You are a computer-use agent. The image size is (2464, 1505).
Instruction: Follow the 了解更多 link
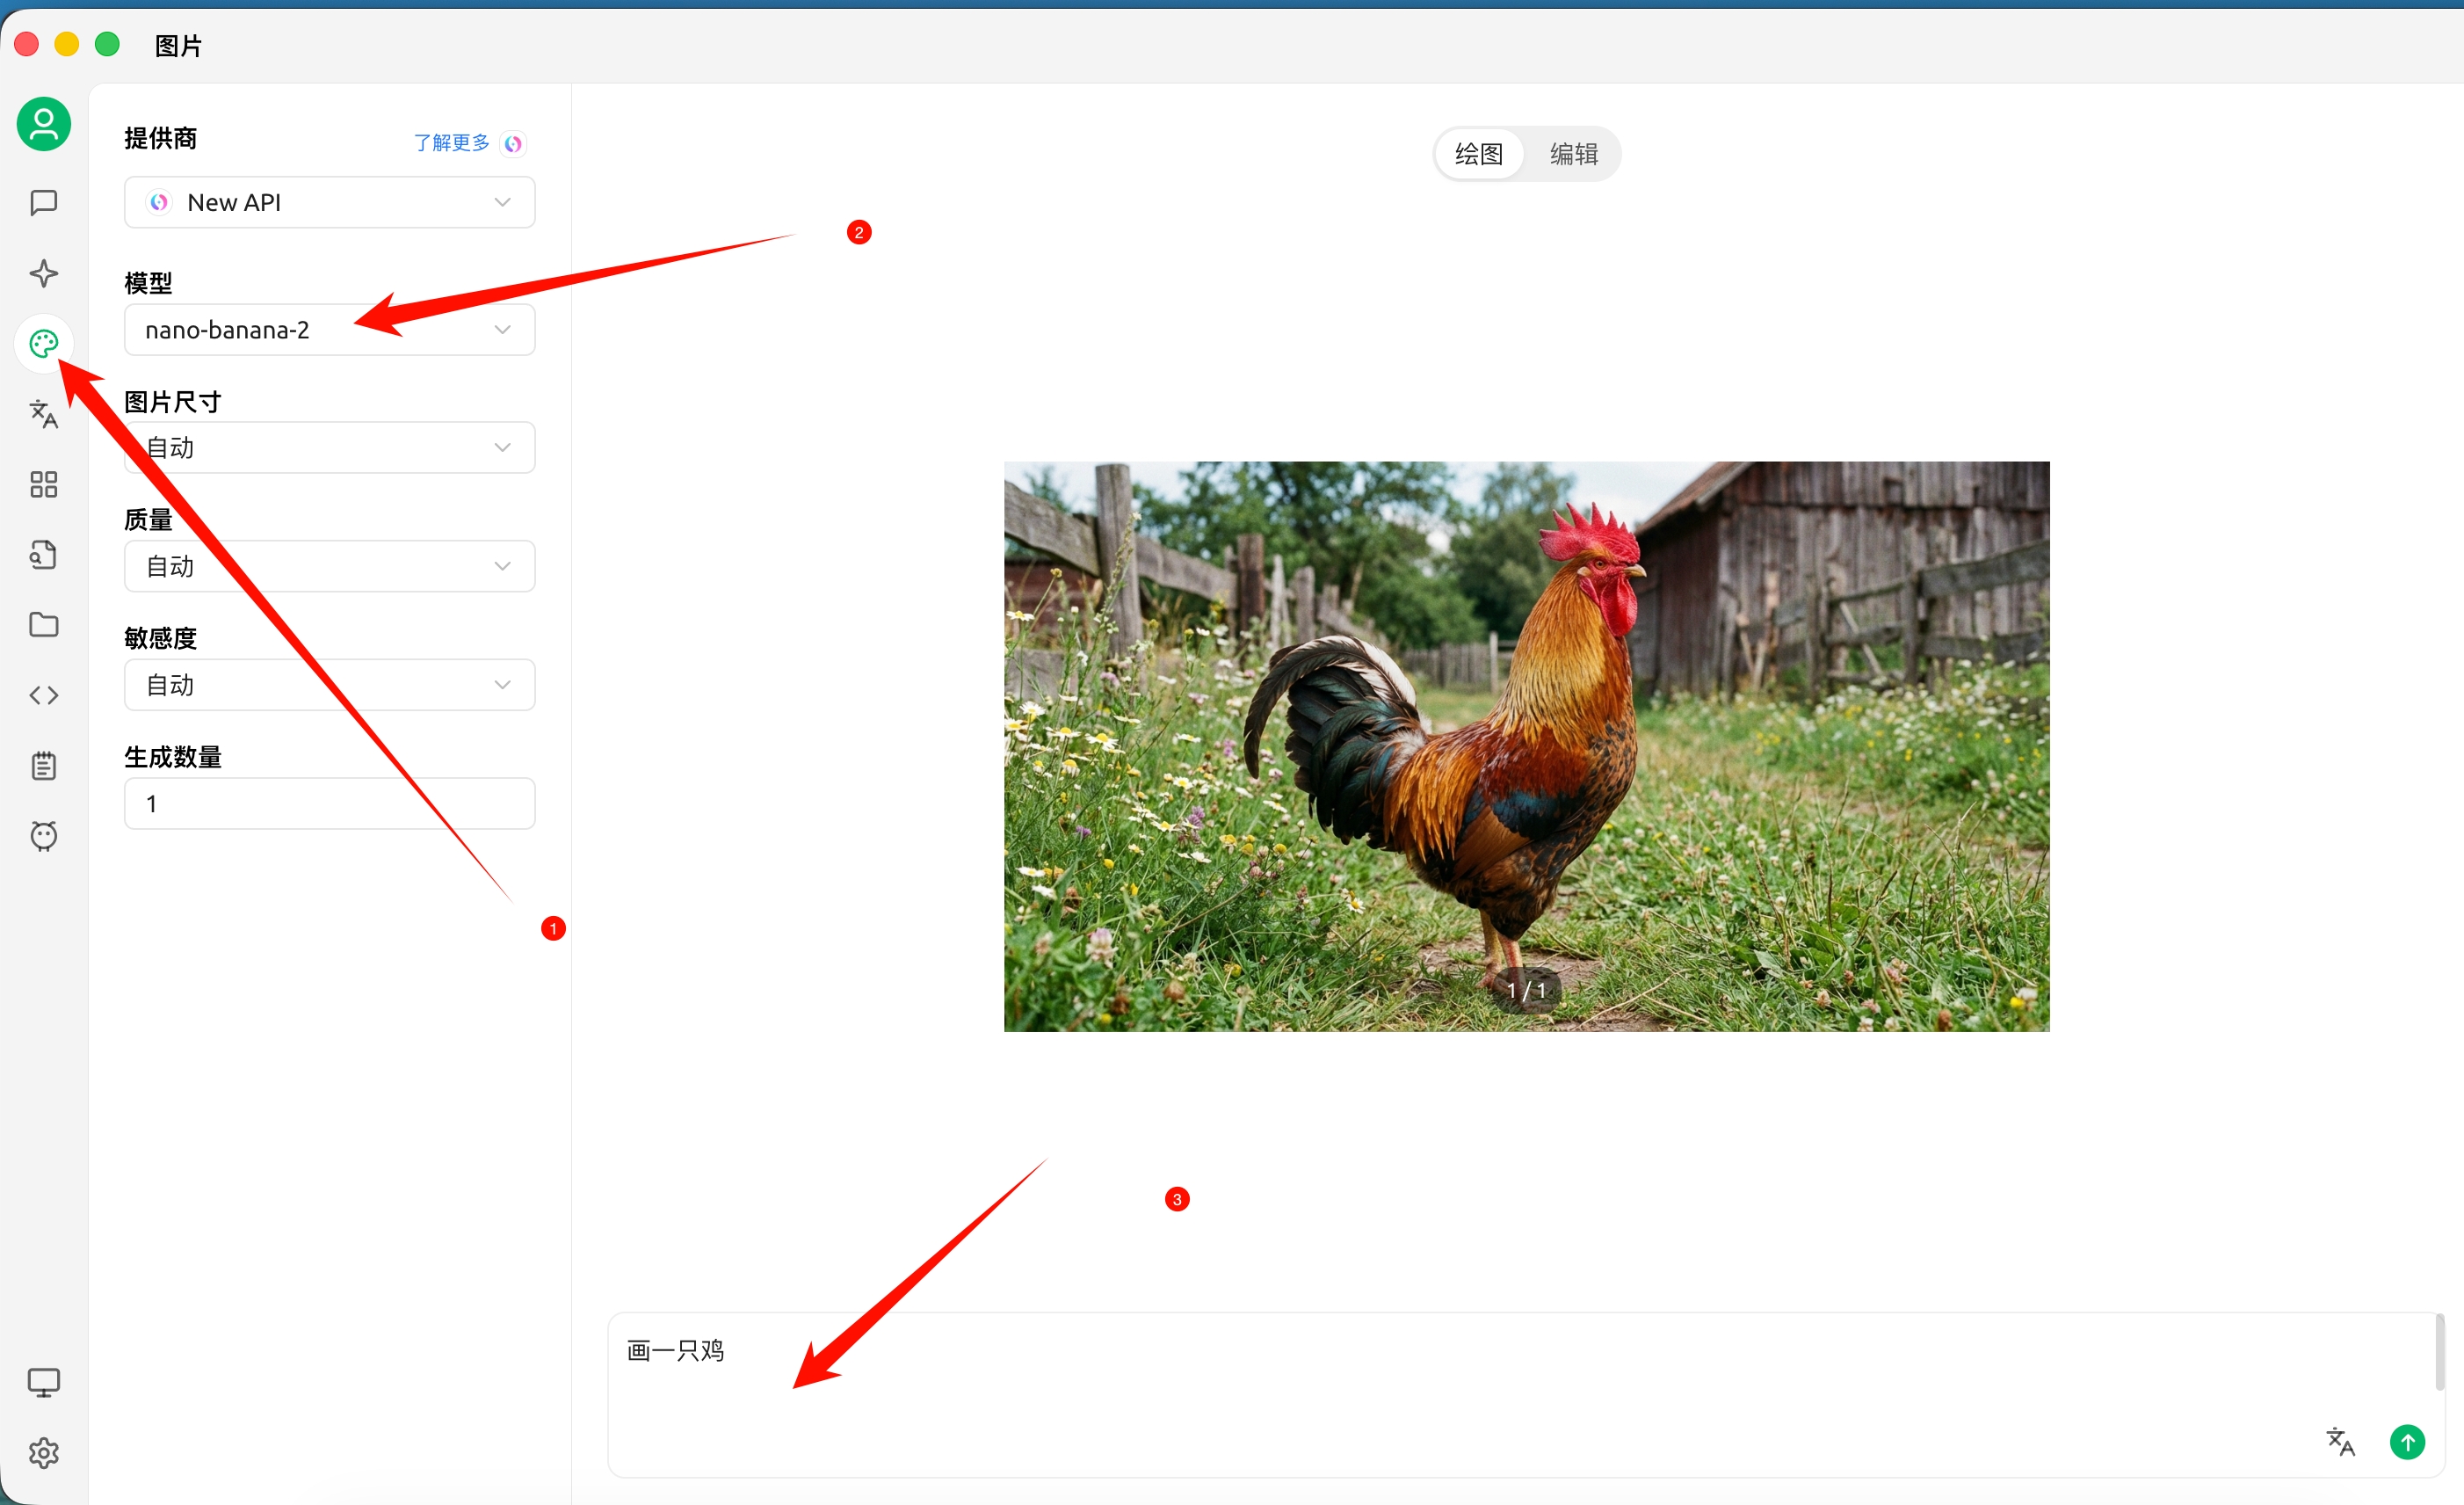452,143
